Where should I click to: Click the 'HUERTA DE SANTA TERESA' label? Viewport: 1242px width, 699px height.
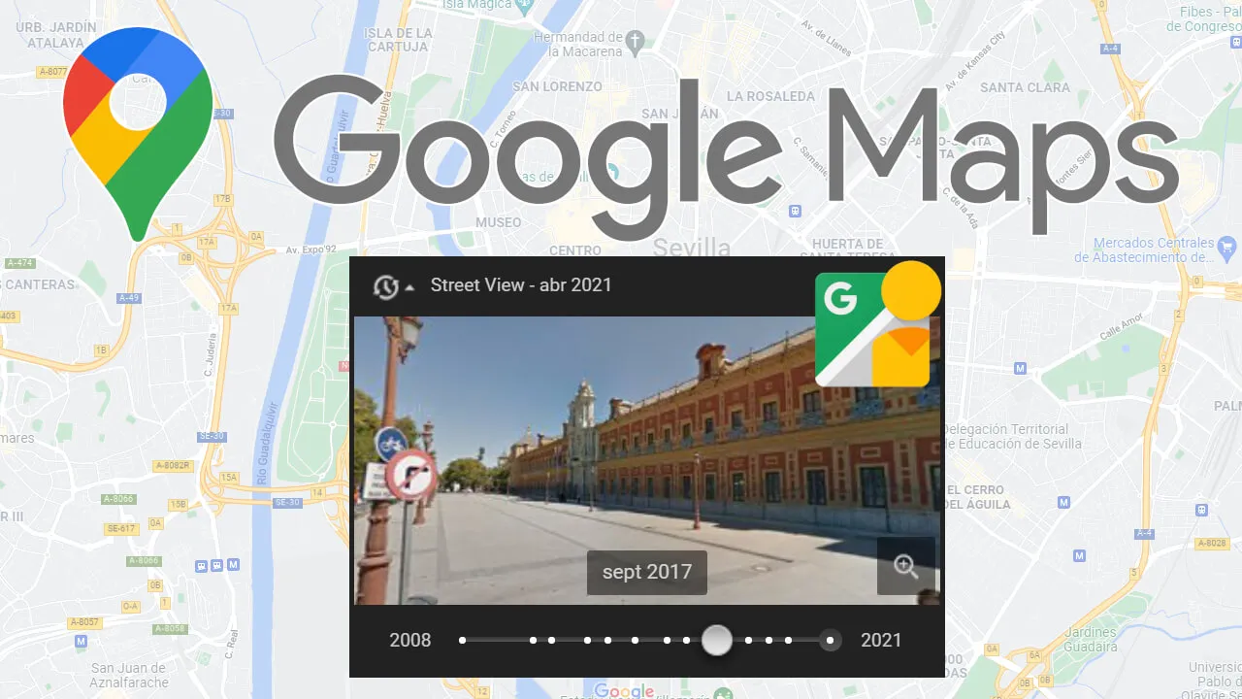click(847, 251)
